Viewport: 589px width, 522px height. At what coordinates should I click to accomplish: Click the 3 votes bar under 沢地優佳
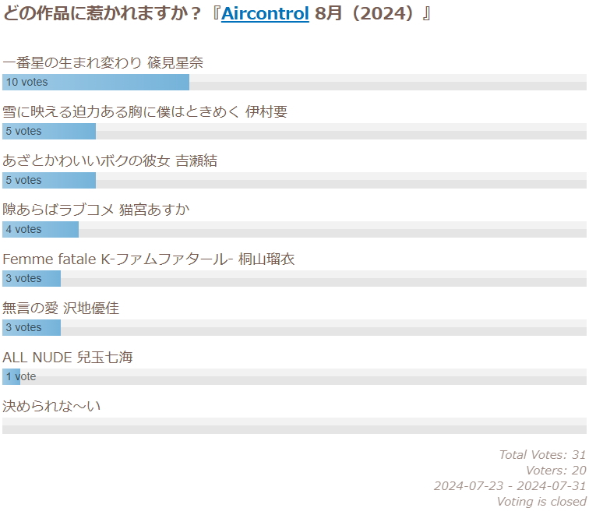(x=32, y=327)
